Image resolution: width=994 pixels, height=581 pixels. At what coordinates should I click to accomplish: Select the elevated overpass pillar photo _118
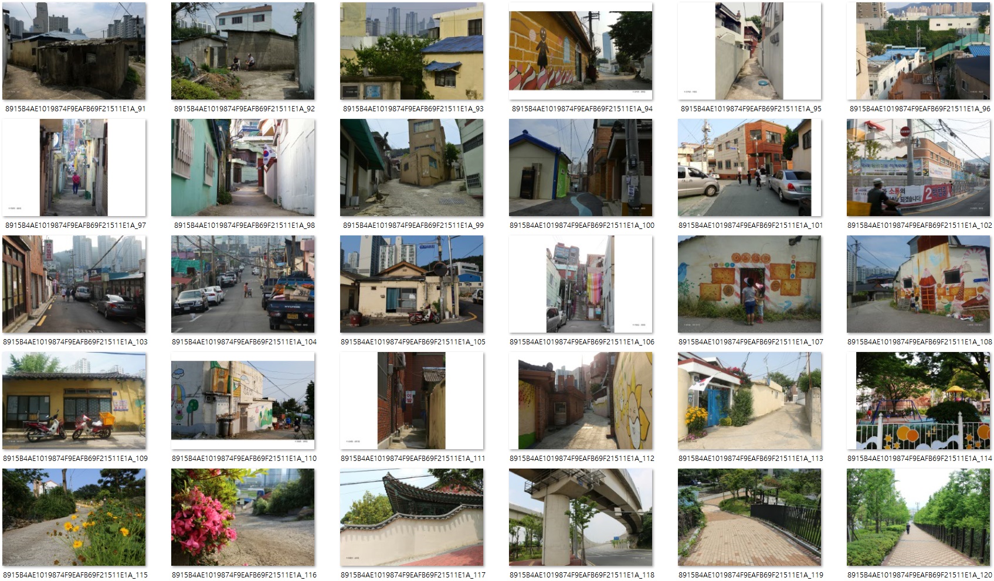(581, 517)
